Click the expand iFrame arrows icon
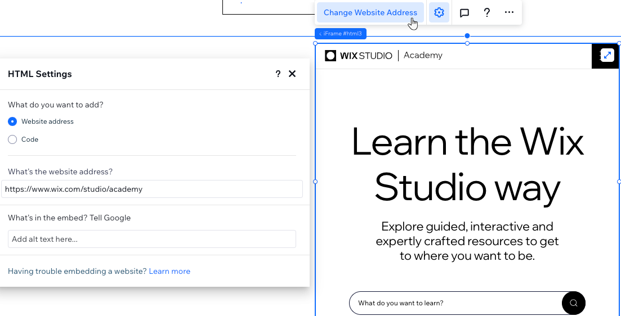This screenshot has height=316, width=621. click(607, 55)
